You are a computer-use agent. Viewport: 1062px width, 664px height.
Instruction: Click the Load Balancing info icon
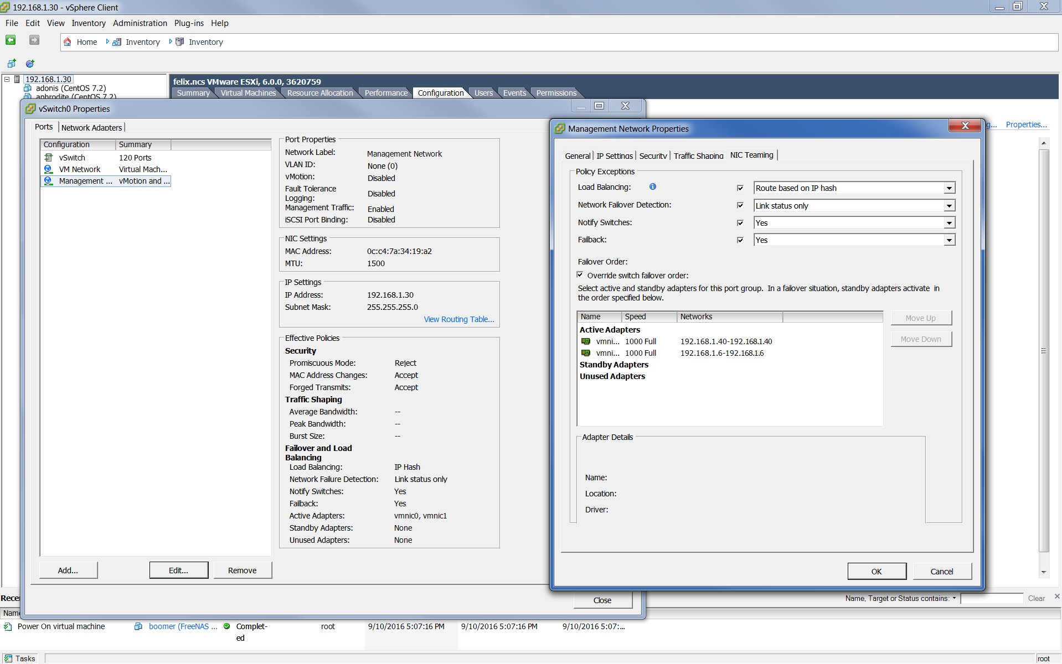[653, 187]
